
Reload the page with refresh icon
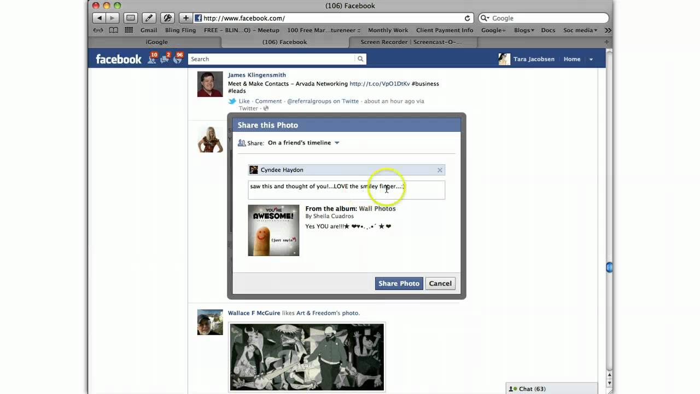[467, 18]
